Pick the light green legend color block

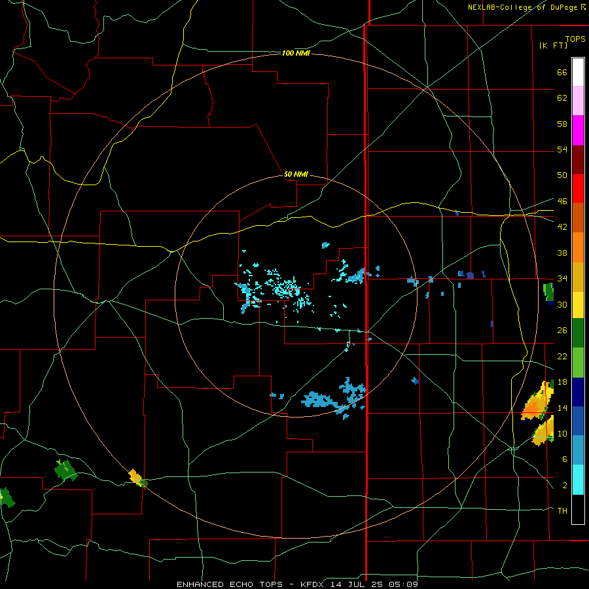(578, 363)
